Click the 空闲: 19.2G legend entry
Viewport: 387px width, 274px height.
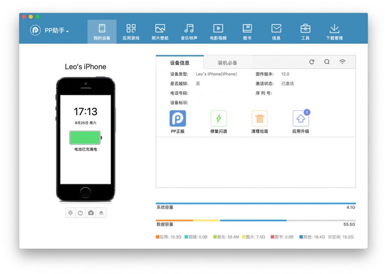tap(341, 237)
